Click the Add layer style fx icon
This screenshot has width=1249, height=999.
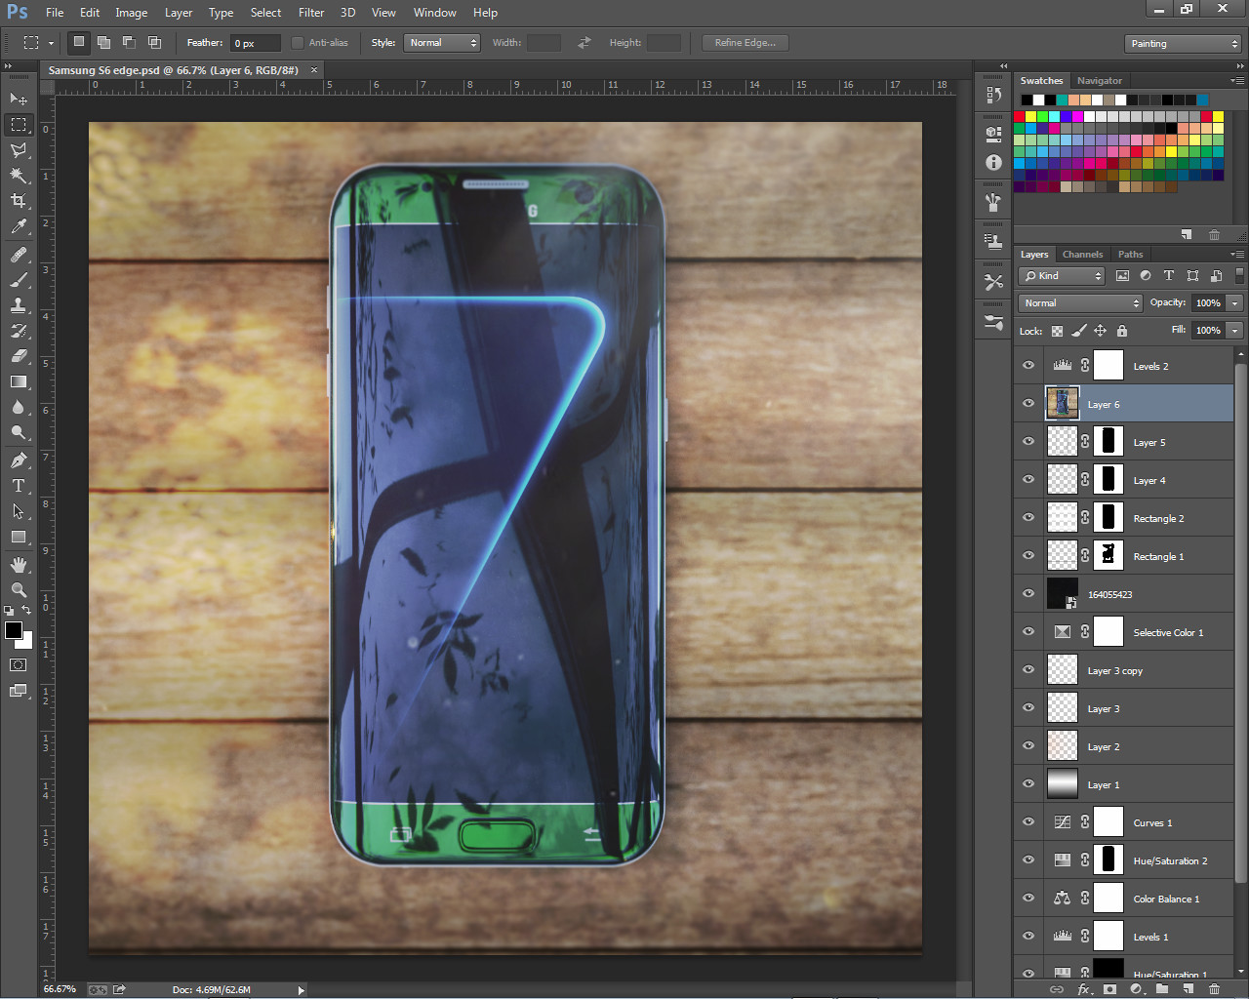[x=1084, y=989]
